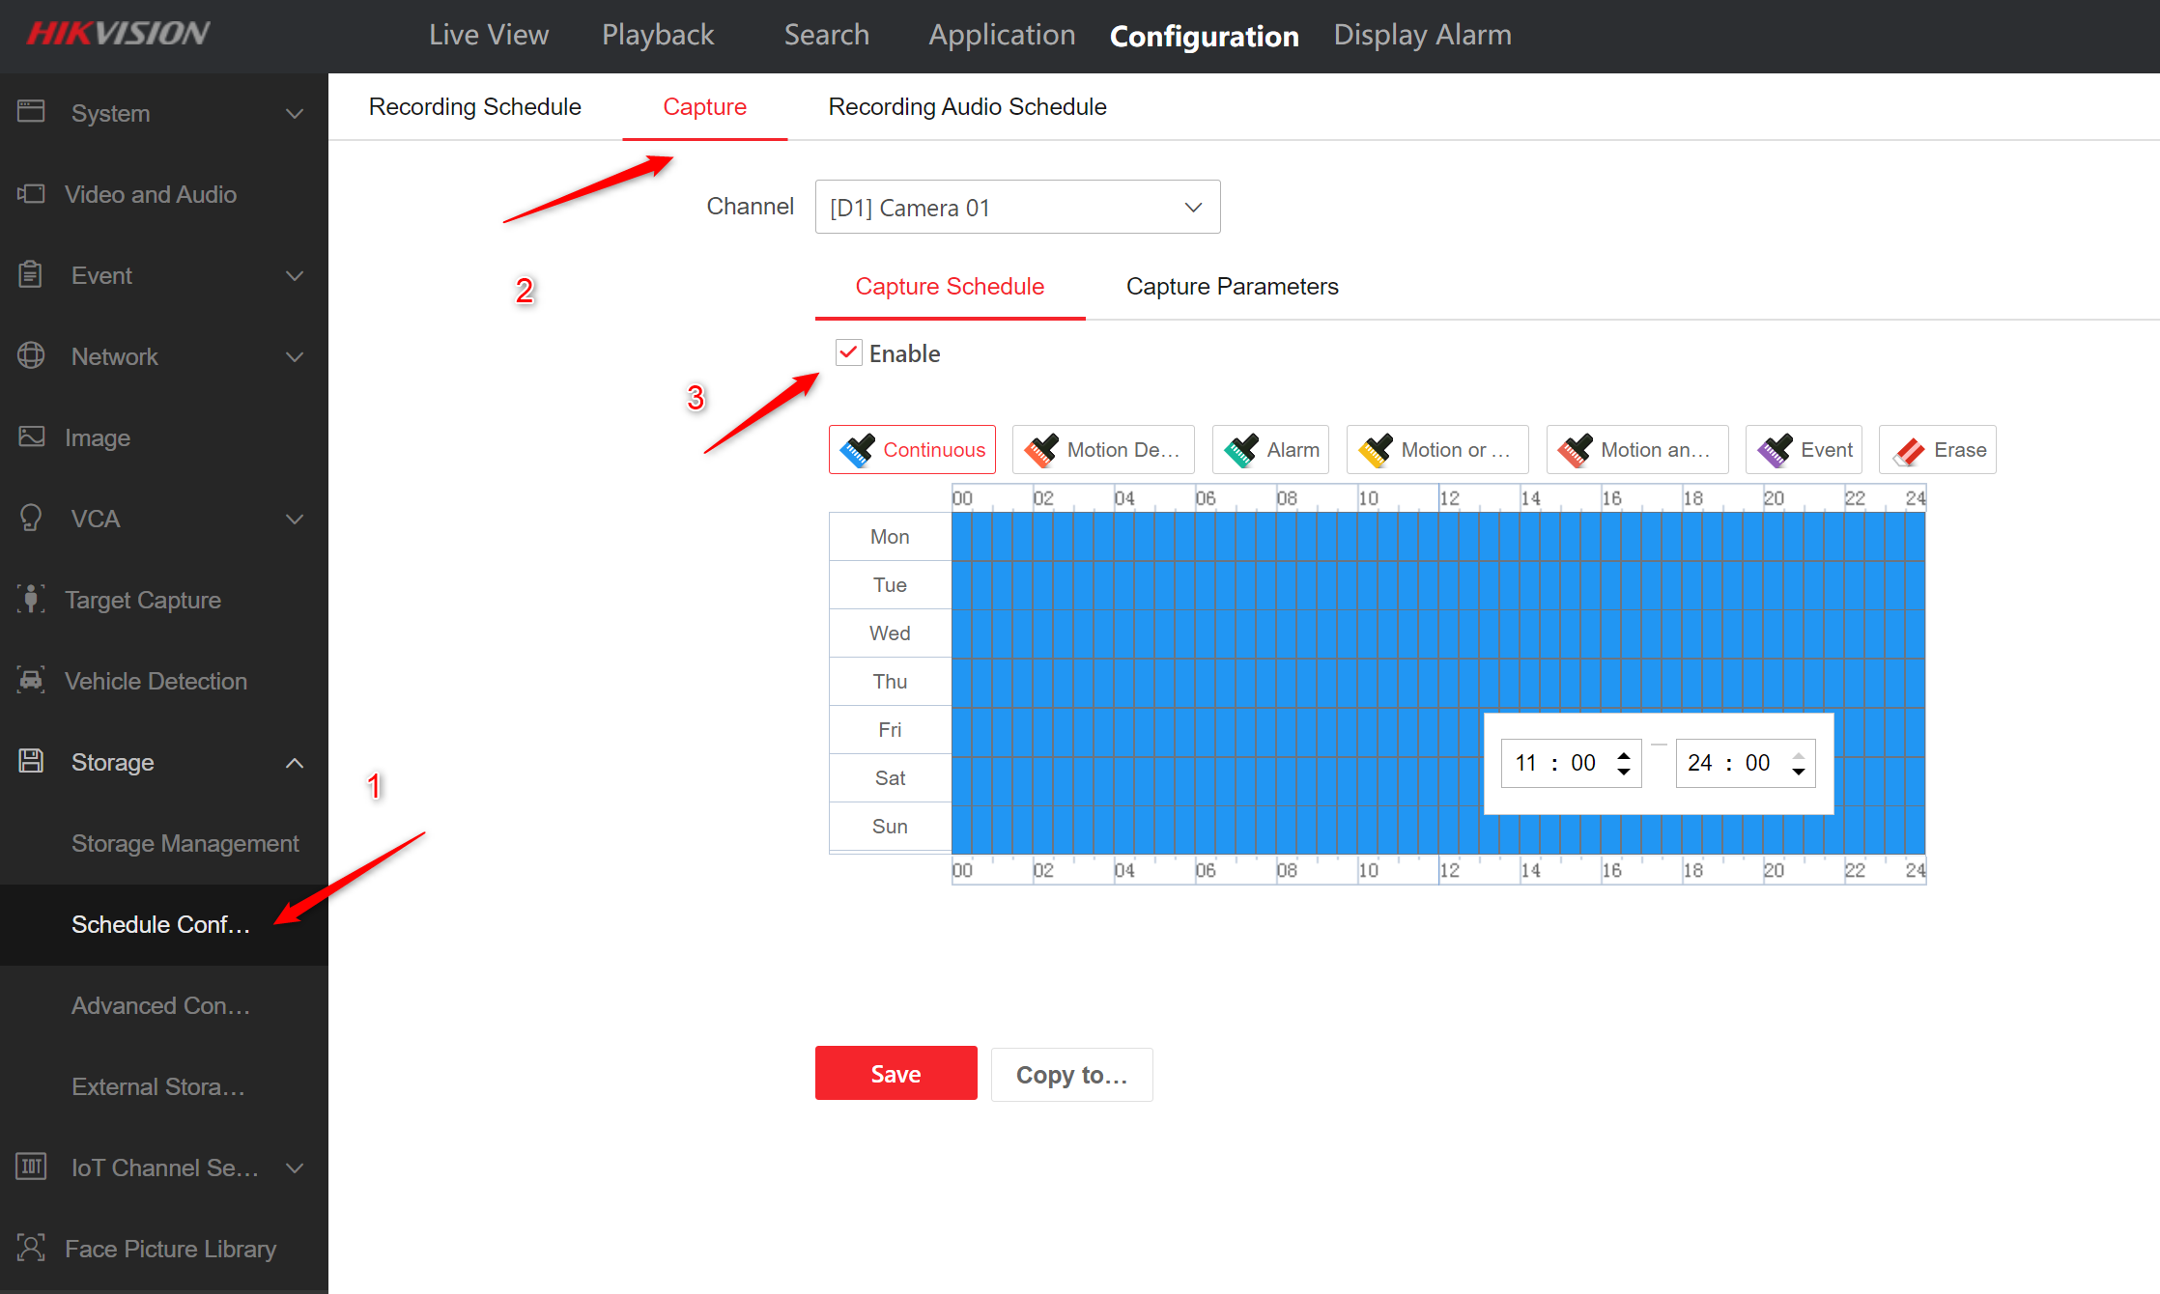Screen dimensions: 2160x1294
Task: Click the Target Capture person icon
Action: [31, 599]
